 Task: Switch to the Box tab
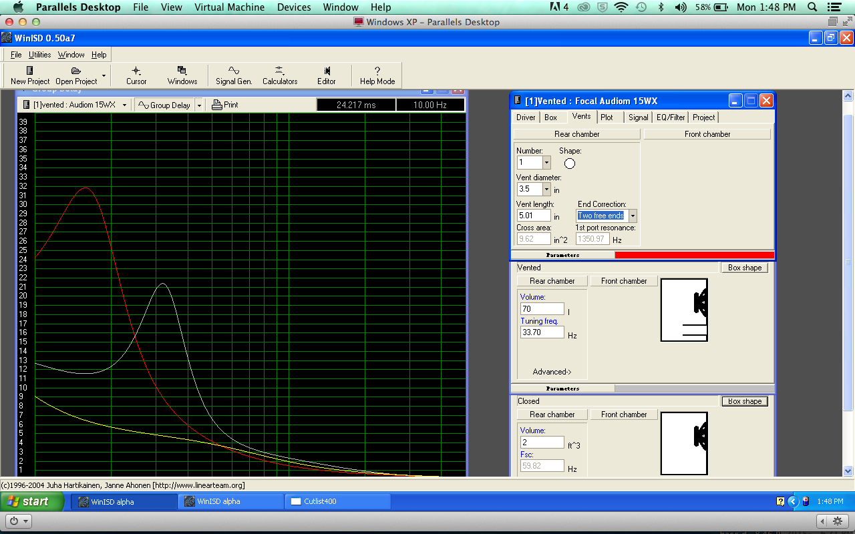(x=550, y=117)
